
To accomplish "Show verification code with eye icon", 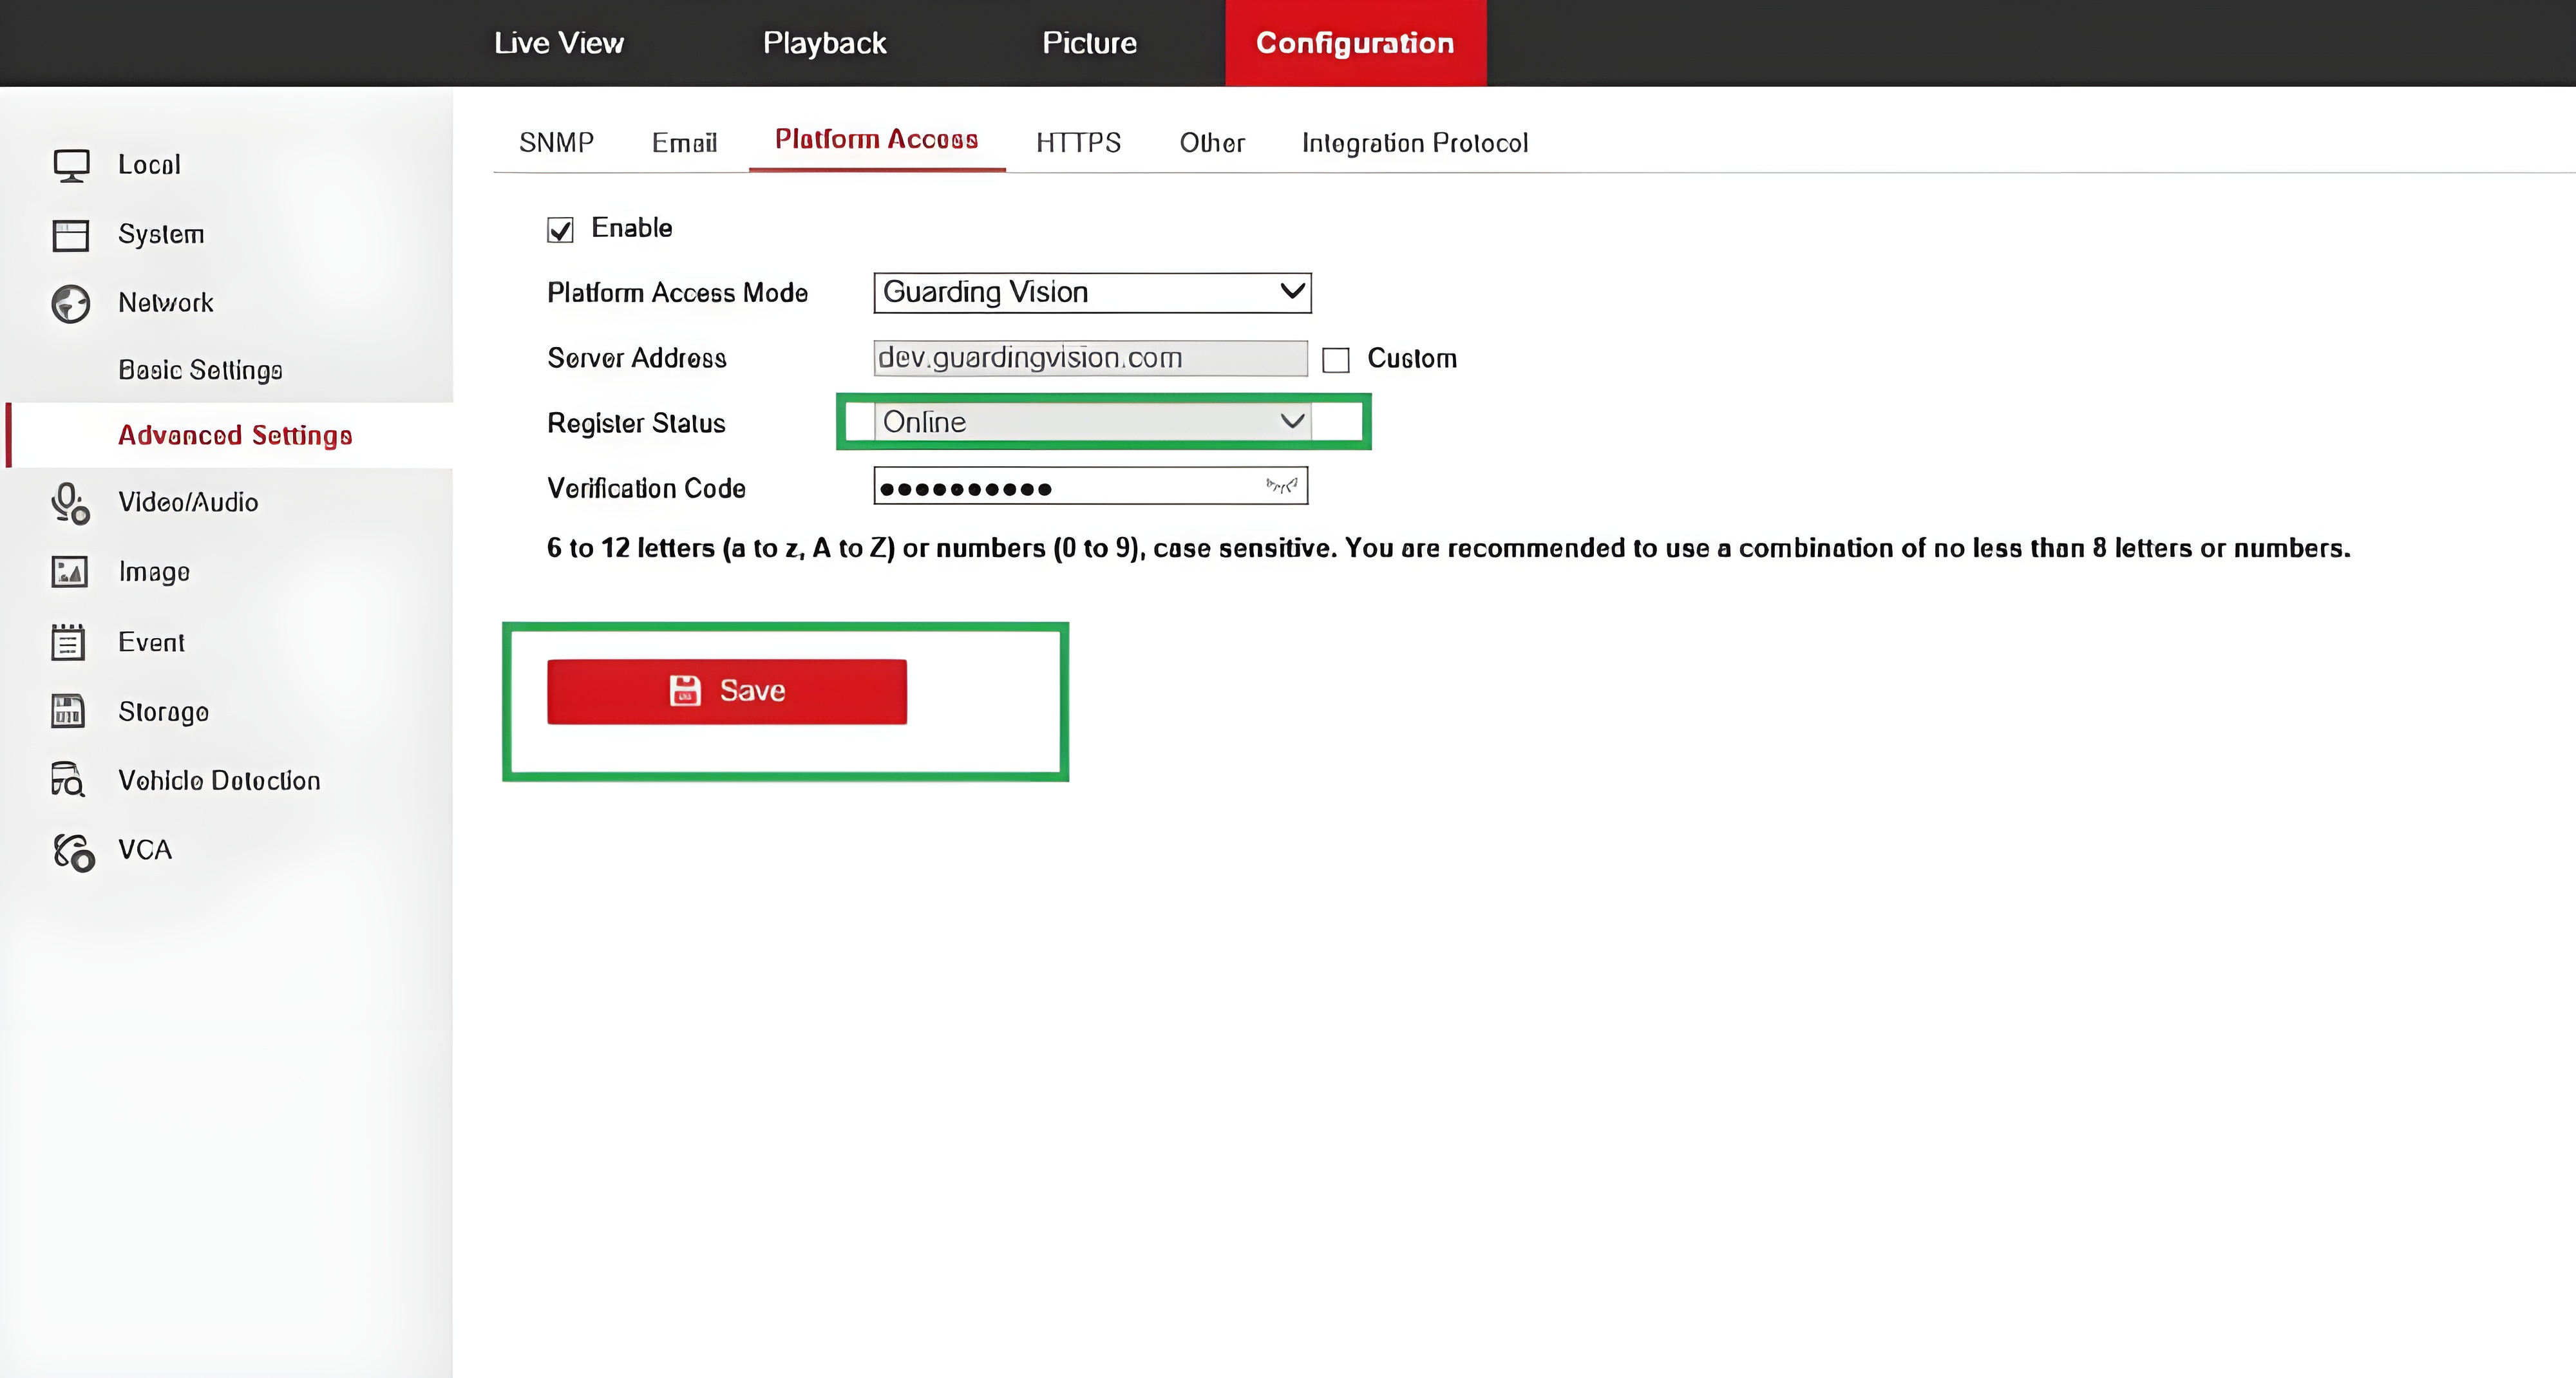I will (1281, 486).
